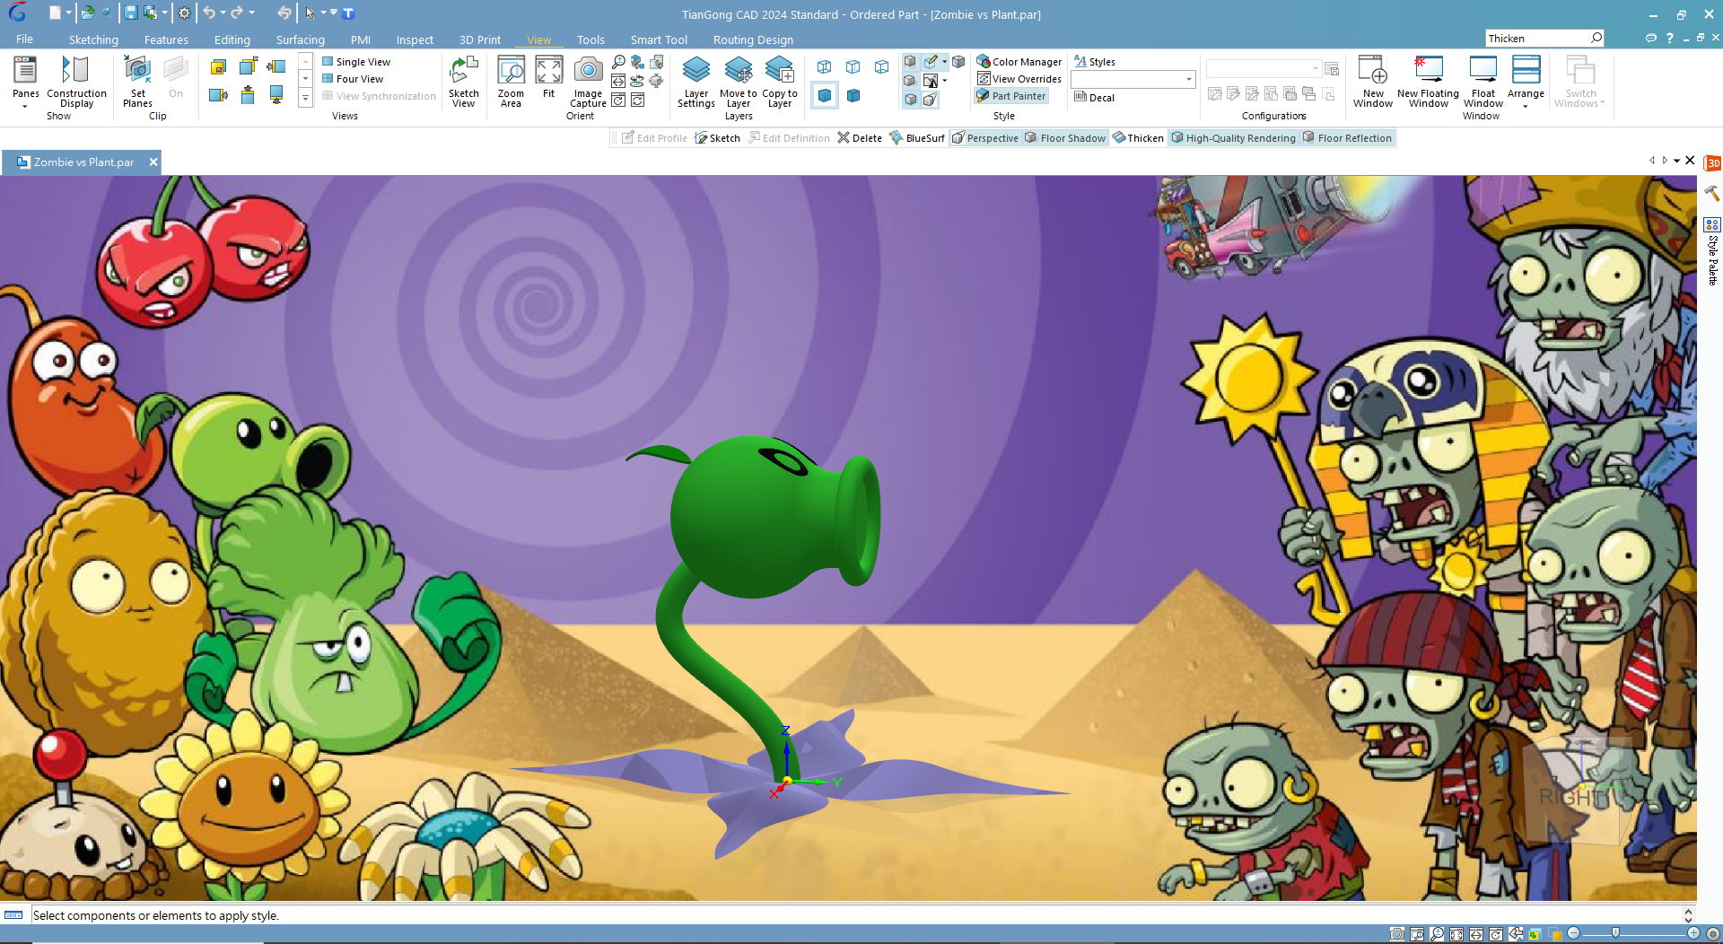Click Float Window icon
1723x944 pixels.
[x=1482, y=70]
